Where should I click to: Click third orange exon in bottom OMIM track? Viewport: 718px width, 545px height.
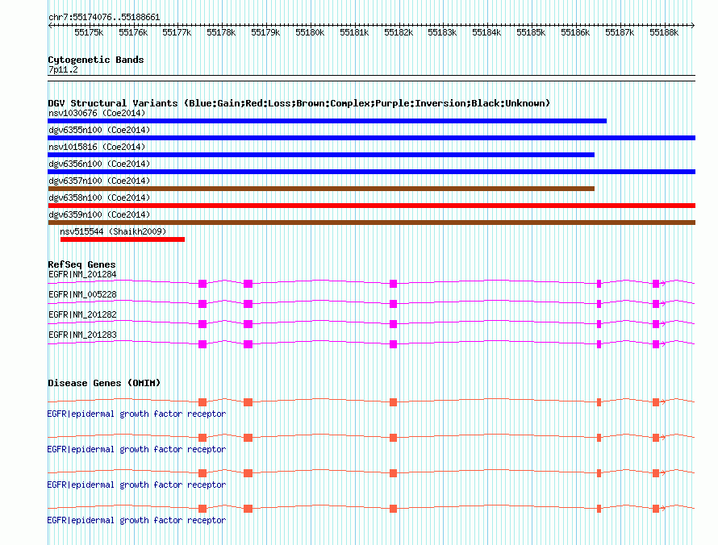click(x=393, y=509)
